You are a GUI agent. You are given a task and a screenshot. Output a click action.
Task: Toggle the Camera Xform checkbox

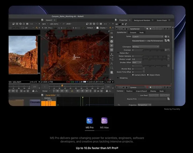(133, 75)
